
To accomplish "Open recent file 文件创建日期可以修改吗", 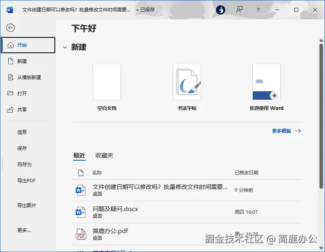I will pos(187,190).
